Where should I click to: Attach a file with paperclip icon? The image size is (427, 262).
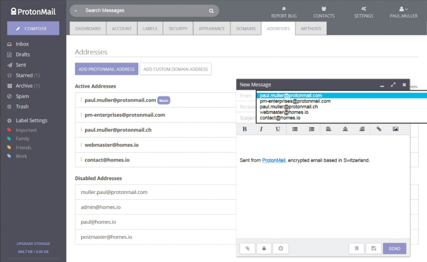248,248
